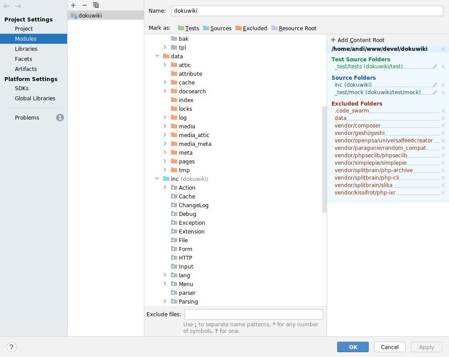Viewport: 449px width, 357px height.
Task: Click the remove module minus icon
Action: click(x=85, y=5)
